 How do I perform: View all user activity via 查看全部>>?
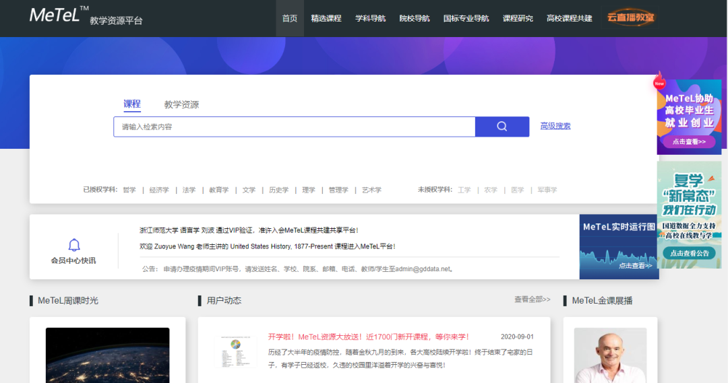pyautogui.click(x=532, y=300)
